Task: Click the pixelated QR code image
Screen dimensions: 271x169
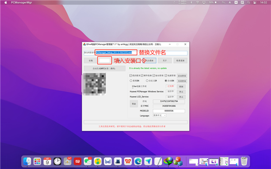Action: [94, 84]
